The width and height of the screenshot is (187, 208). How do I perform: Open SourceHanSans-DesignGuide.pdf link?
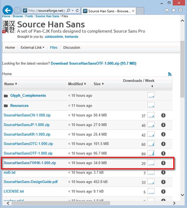31,182
